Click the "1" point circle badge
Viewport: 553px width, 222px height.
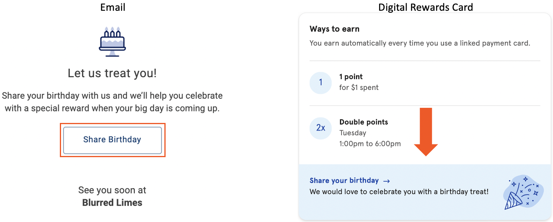click(x=320, y=83)
